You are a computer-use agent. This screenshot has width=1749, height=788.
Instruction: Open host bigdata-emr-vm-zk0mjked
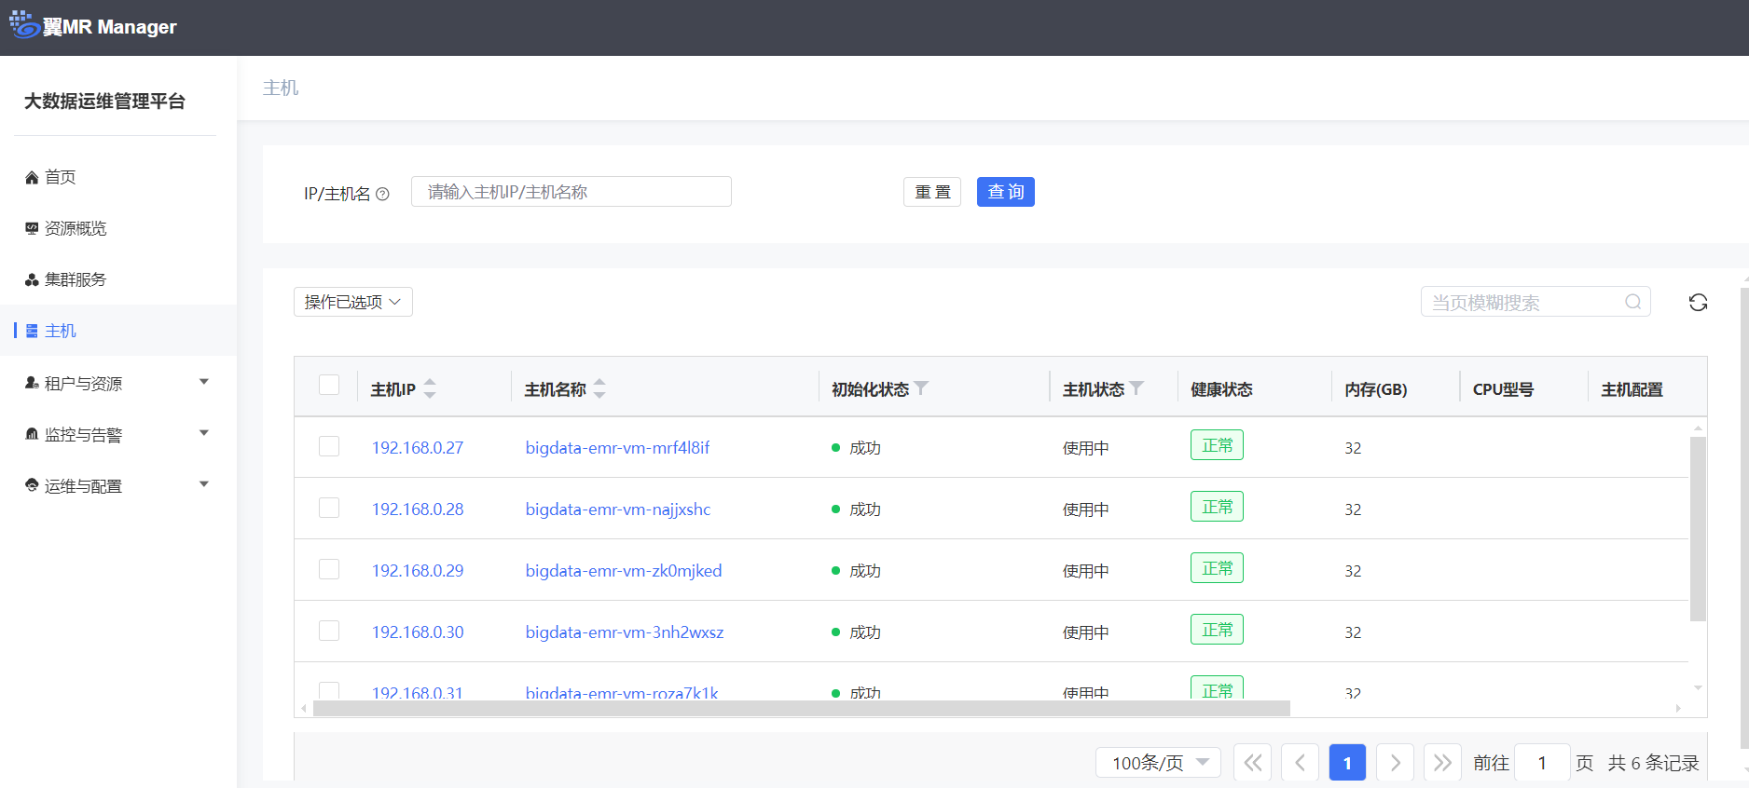pos(624,571)
